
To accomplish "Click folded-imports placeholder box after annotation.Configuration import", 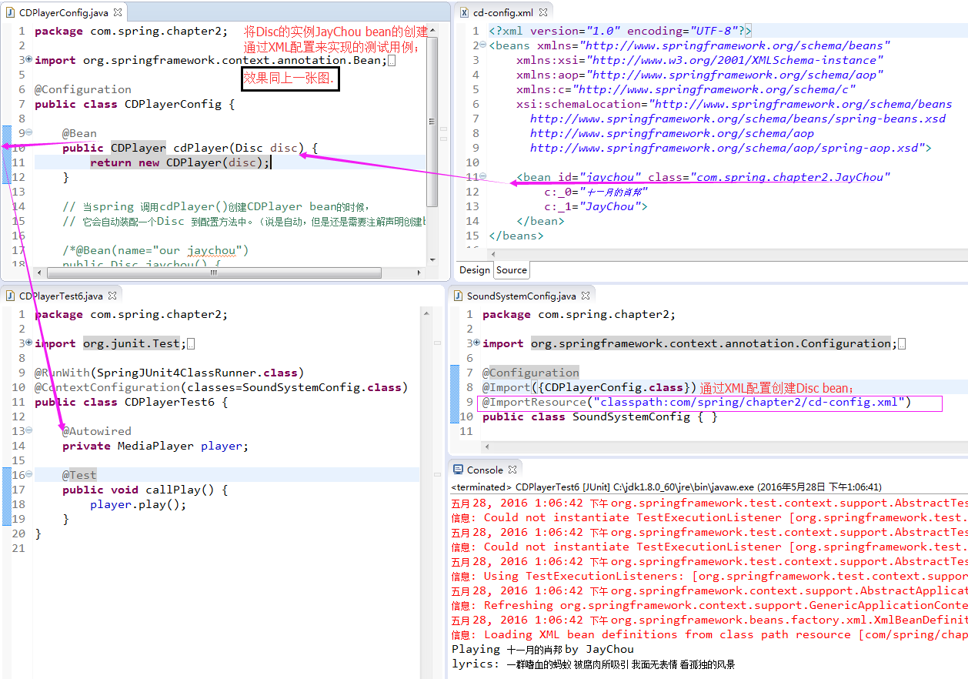I will 903,344.
